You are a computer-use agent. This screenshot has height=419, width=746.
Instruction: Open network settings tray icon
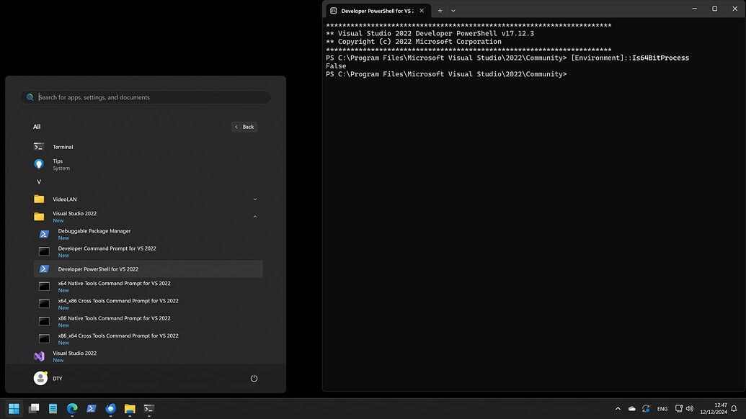(679, 408)
